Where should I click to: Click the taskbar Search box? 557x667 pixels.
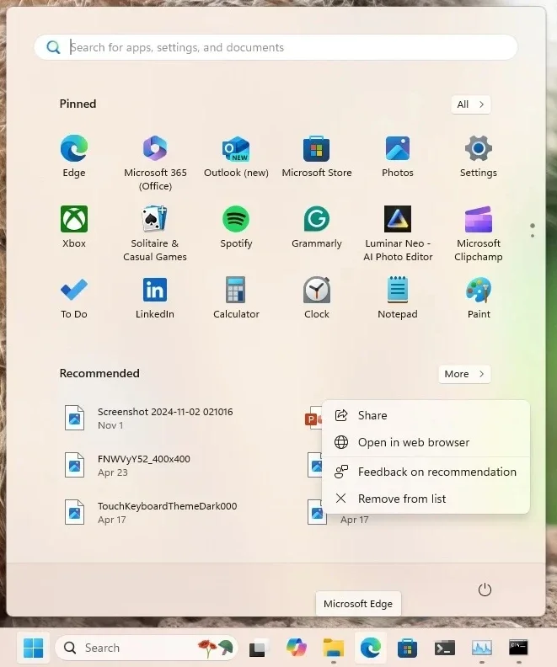point(146,648)
